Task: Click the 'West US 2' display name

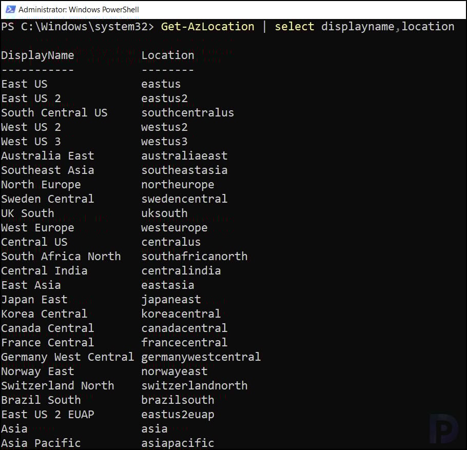Action: 31,127
